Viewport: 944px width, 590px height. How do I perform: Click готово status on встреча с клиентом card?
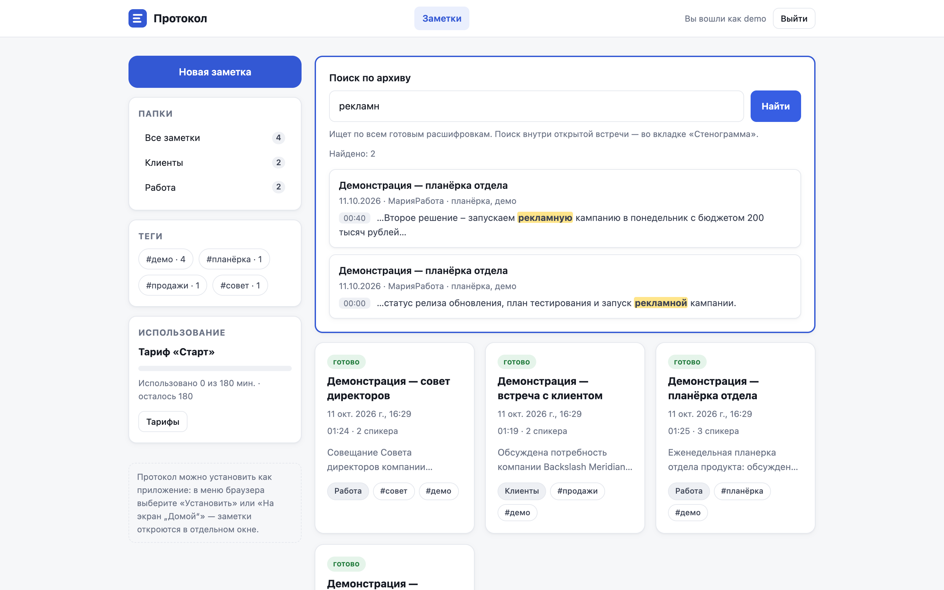pos(517,362)
